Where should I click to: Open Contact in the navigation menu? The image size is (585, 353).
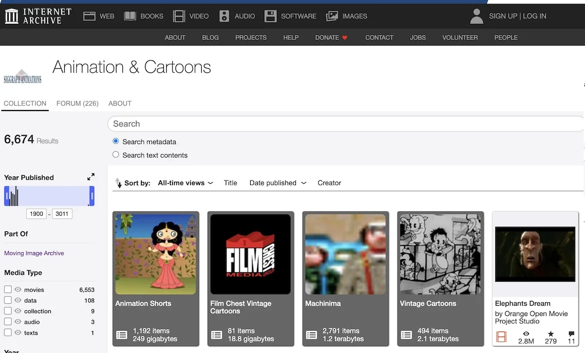click(x=379, y=37)
